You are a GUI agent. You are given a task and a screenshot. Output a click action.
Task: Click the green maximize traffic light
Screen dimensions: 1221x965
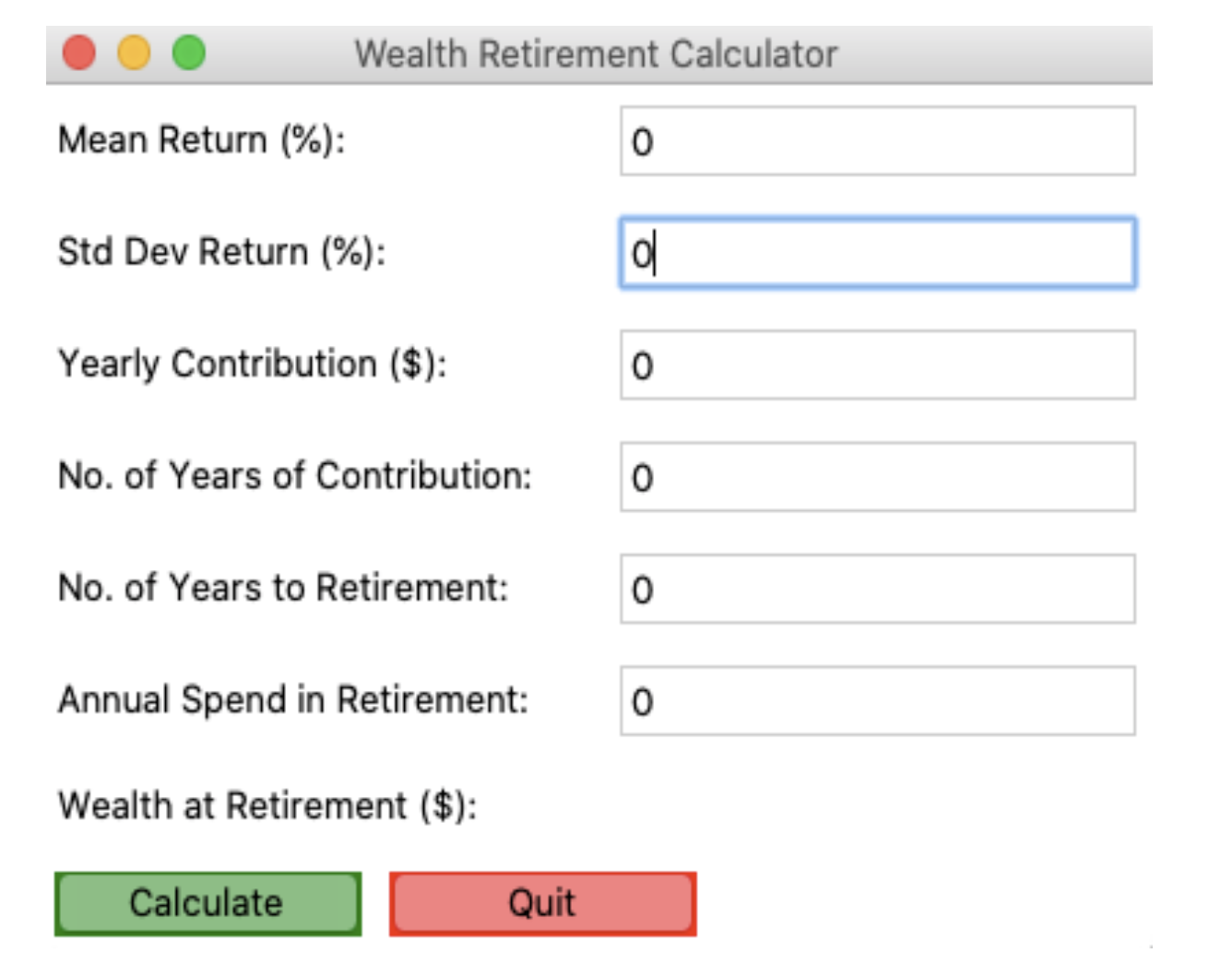click(188, 54)
